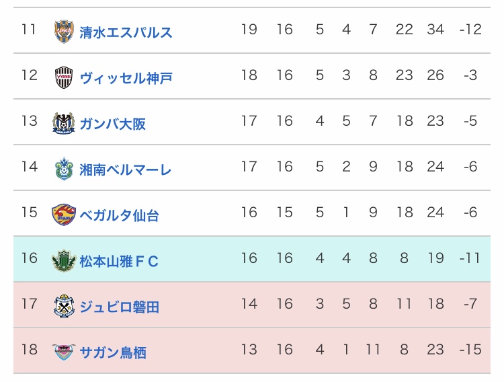The width and height of the screenshot is (504, 382).
Task: Click the 19 points value for 清水エスパルス
Action: 249,30
